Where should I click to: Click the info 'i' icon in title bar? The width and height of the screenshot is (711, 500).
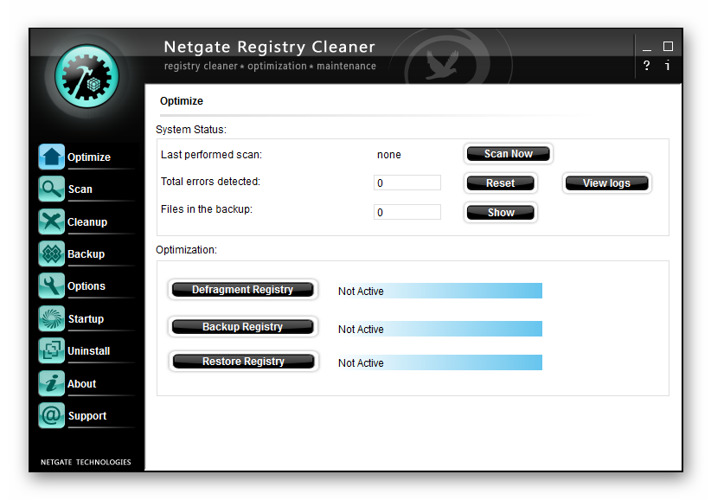pyautogui.click(x=668, y=66)
